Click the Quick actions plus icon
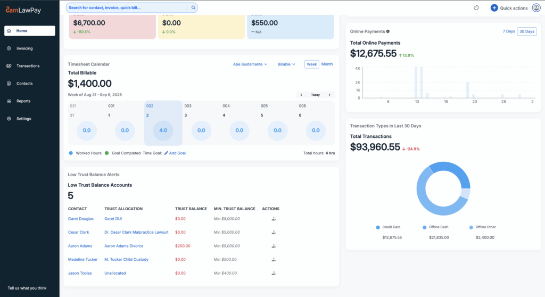545x297 pixels. point(494,8)
